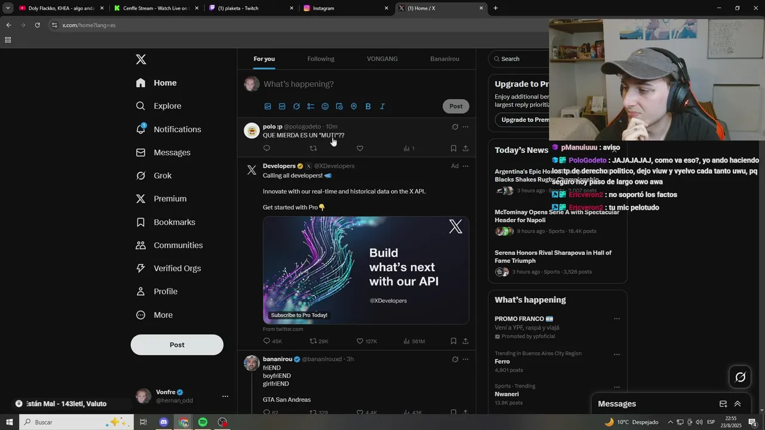Add a GIF to the new post
This screenshot has height=430, width=765.
(282, 106)
